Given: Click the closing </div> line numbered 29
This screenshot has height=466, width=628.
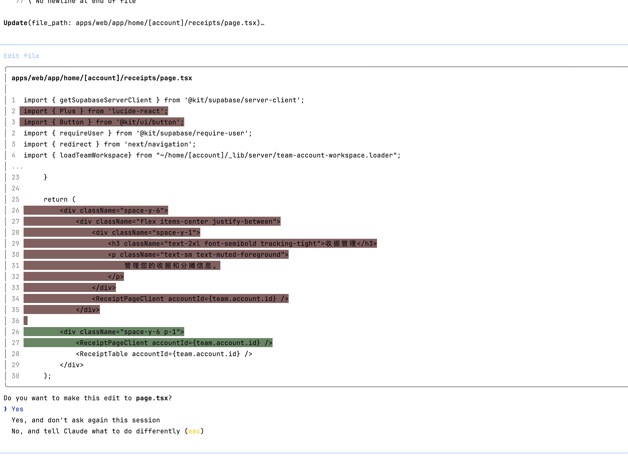Looking at the screenshot, I should click(72, 365).
